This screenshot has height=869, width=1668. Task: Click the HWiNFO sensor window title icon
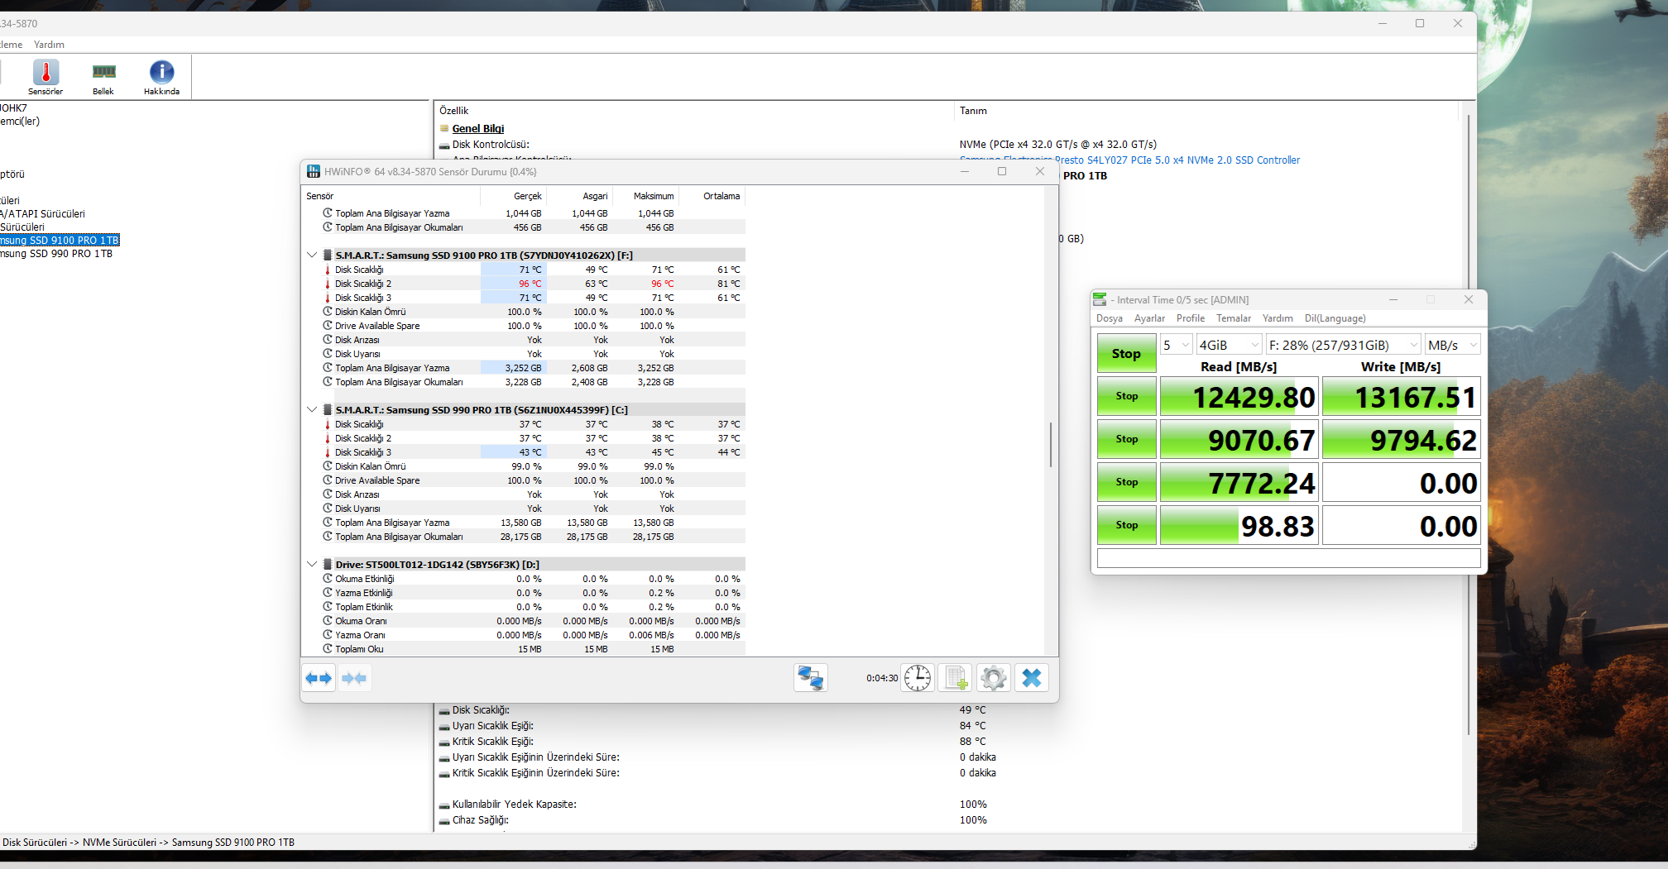point(314,171)
